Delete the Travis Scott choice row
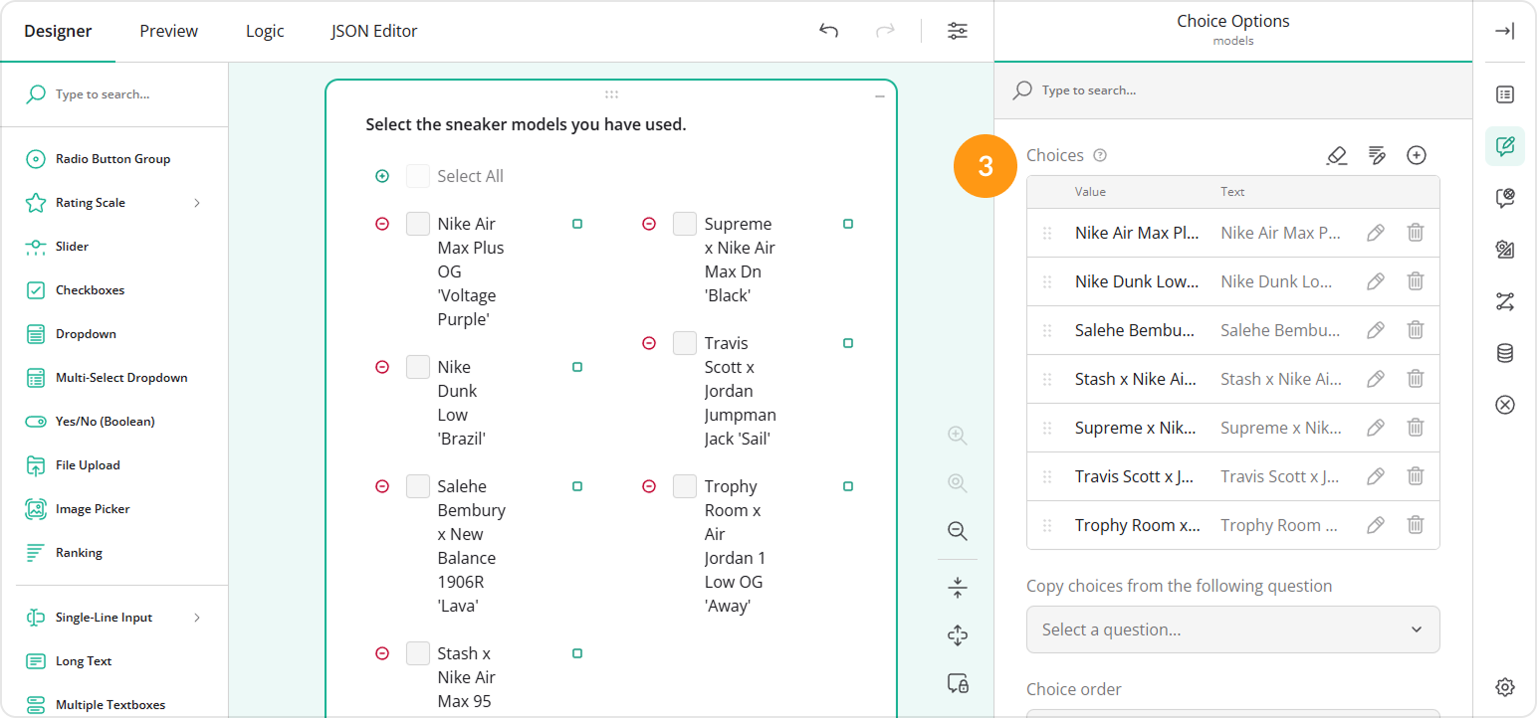The width and height of the screenshot is (1537, 718). [x=1416, y=476]
